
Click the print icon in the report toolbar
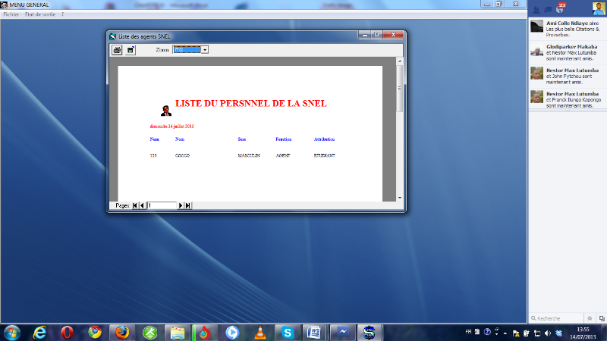click(117, 50)
